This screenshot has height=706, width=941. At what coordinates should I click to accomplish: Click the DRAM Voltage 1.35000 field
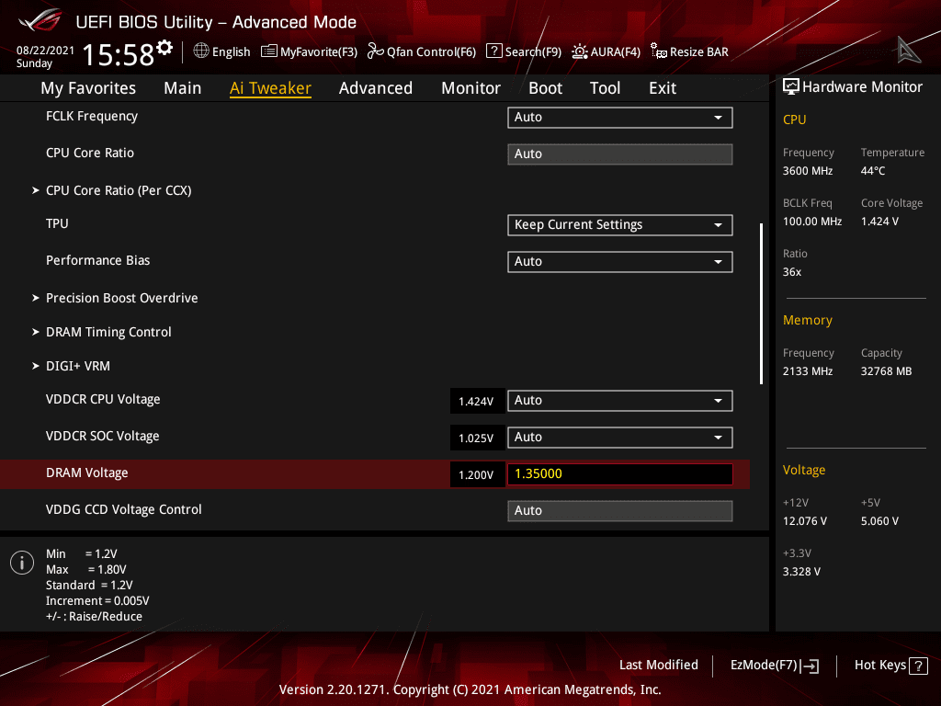[x=620, y=473]
